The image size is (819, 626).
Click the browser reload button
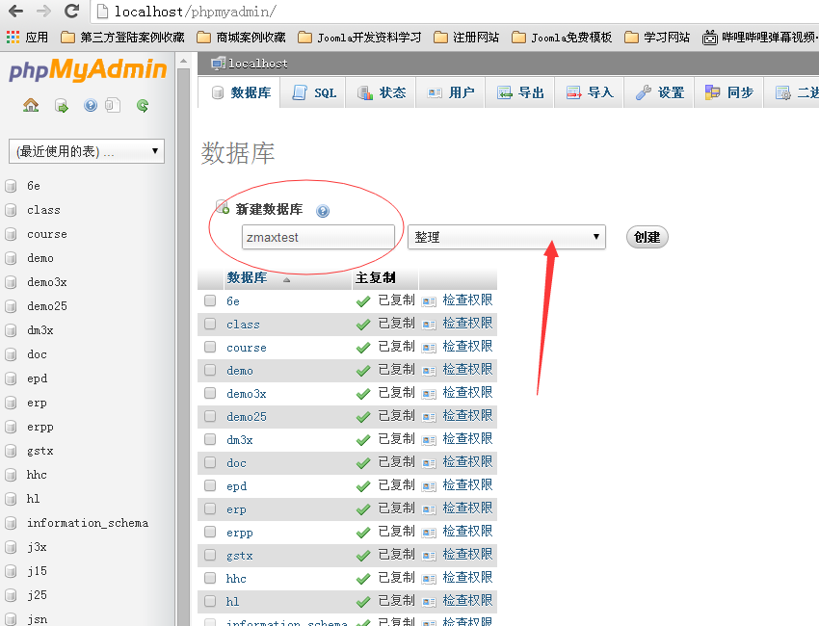pos(71,11)
